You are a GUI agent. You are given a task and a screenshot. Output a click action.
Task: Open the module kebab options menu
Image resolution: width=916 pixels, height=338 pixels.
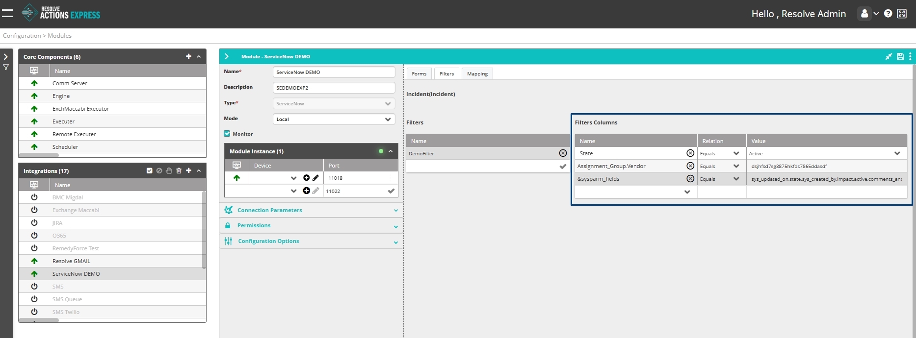click(x=910, y=56)
